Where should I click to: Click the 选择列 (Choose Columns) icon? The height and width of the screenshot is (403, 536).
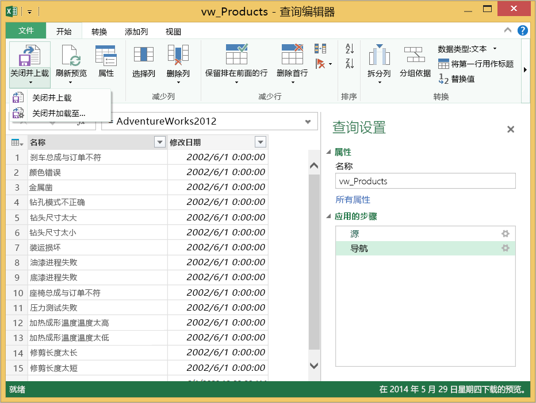(x=143, y=56)
